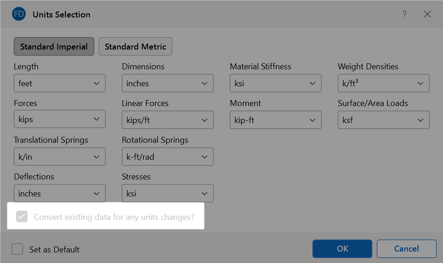Click the FD application logo icon
The image size is (443, 263).
point(19,14)
